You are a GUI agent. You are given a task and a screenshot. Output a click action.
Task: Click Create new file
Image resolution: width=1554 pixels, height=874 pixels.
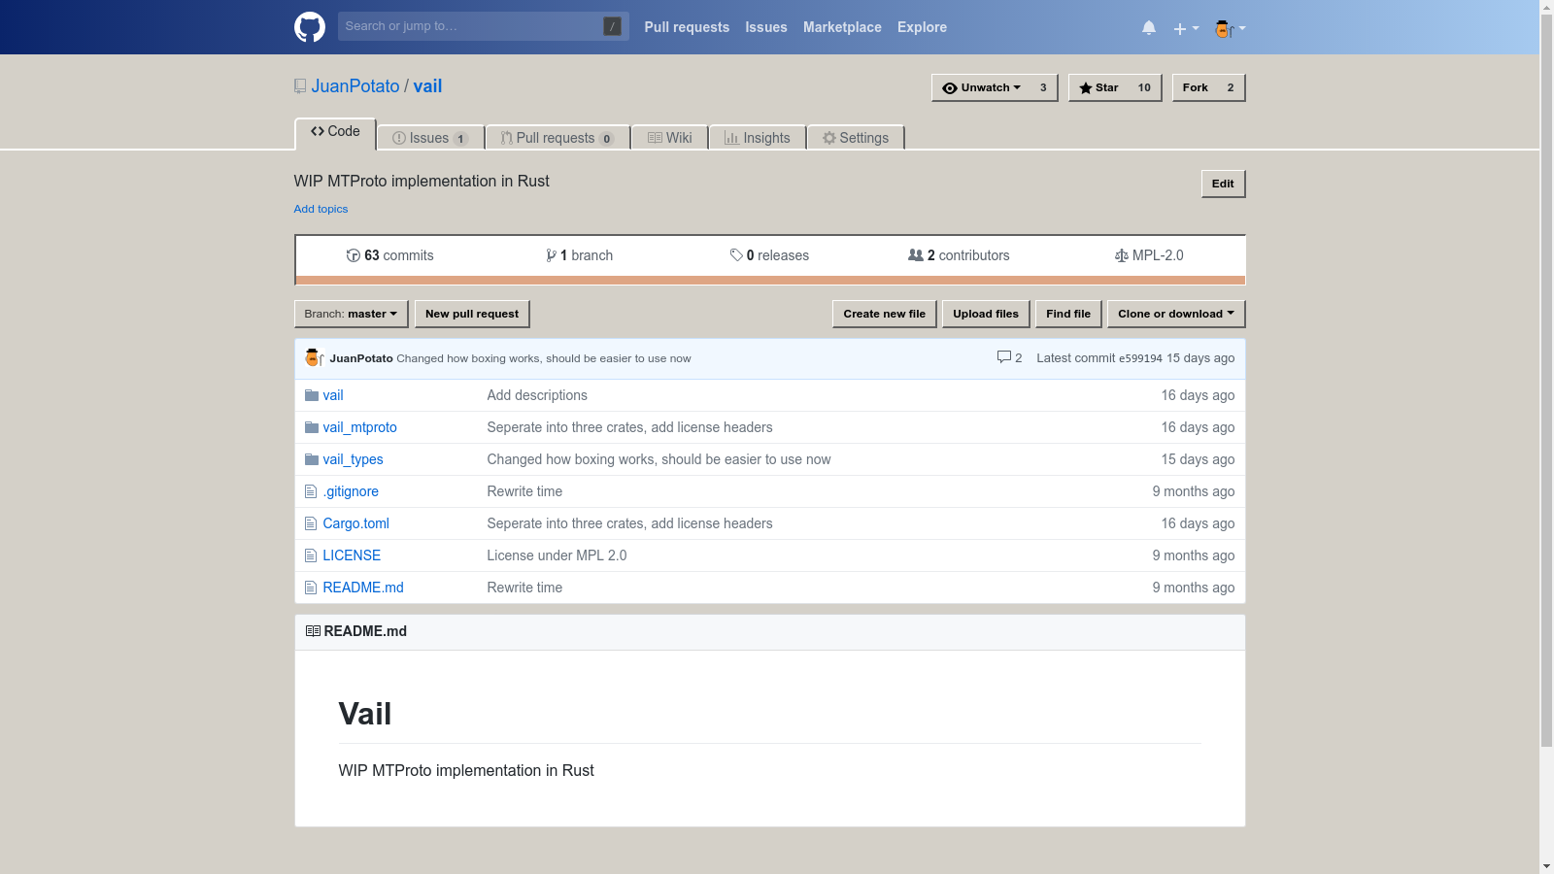pyautogui.click(x=884, y=314)
